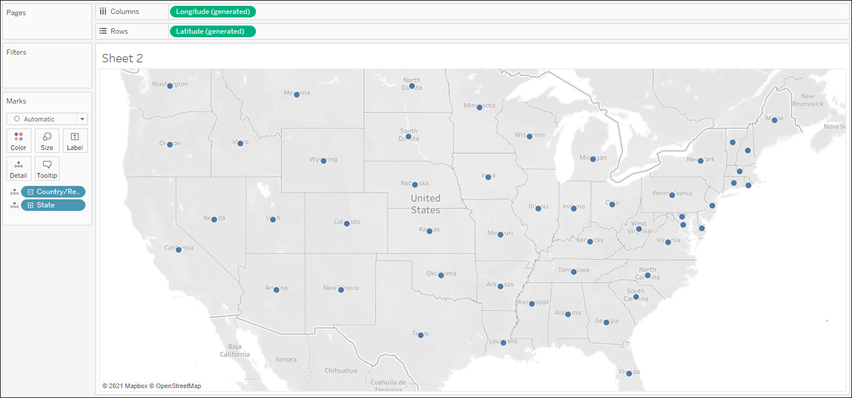Screen dimensions: 852x398
Task: Select the Nebraska state mark
Action: point(415,184)
